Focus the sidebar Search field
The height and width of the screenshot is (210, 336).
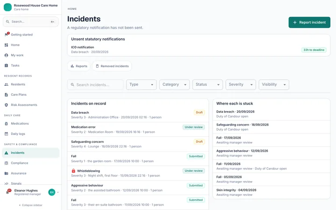[x=31, y=21]
